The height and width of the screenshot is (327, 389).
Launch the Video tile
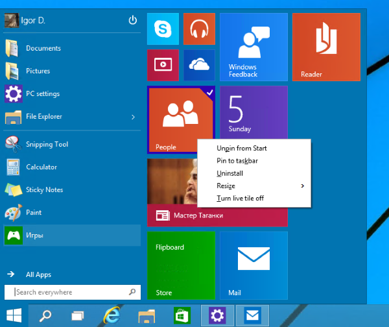(163, 64)
